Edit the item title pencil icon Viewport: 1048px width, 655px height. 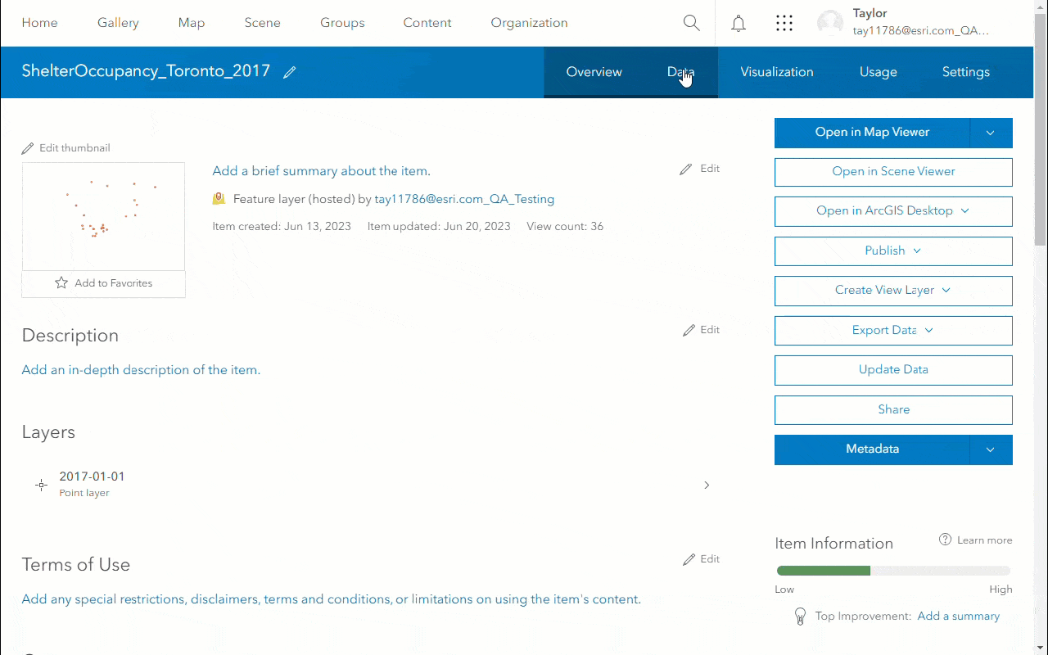click(289, 72)
